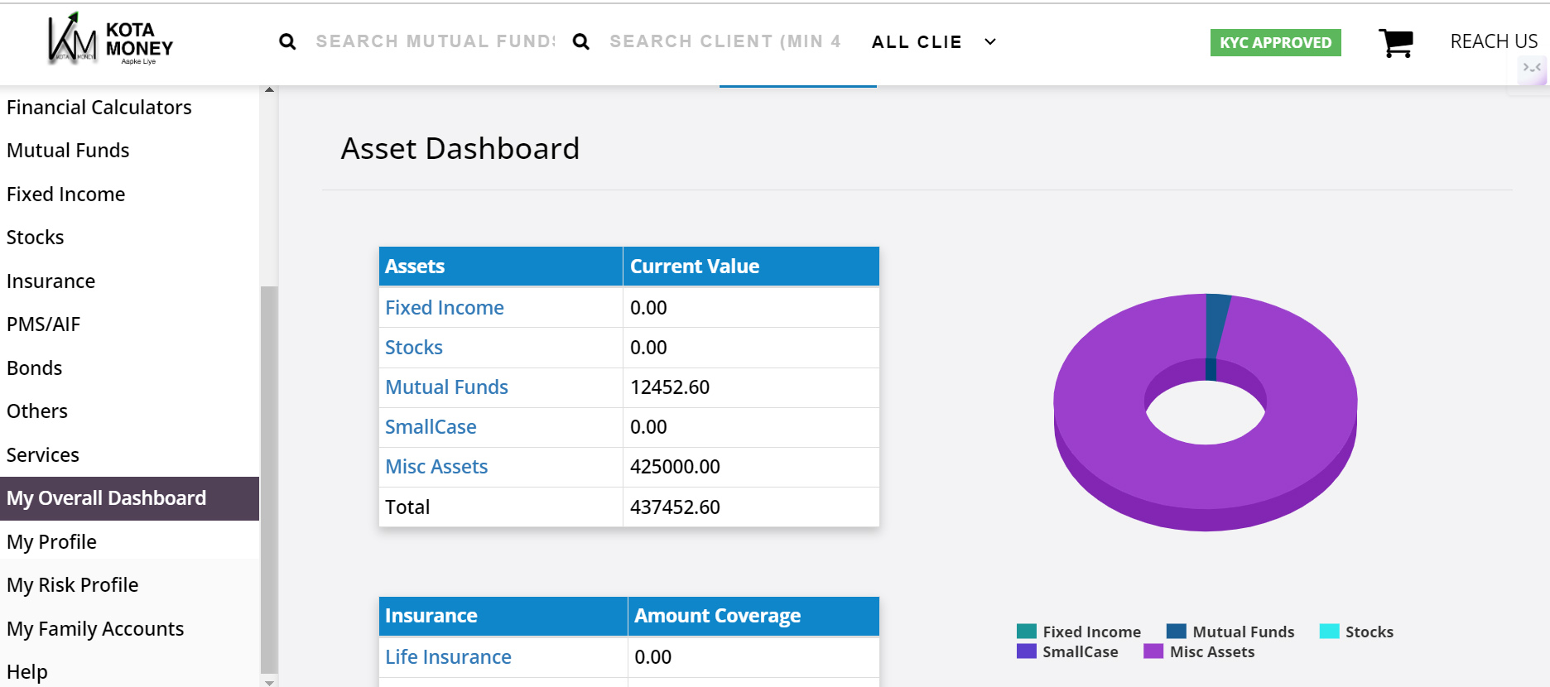1550x687 pixels.
Task: Click the mutual funds search magnifier icon
Action: pos(287,41)
